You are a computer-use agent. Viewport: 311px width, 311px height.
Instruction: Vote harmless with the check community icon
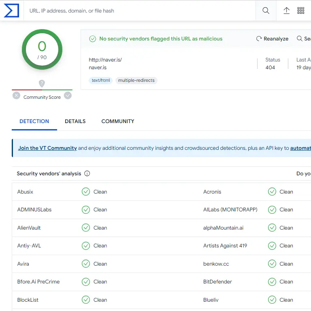68,96
